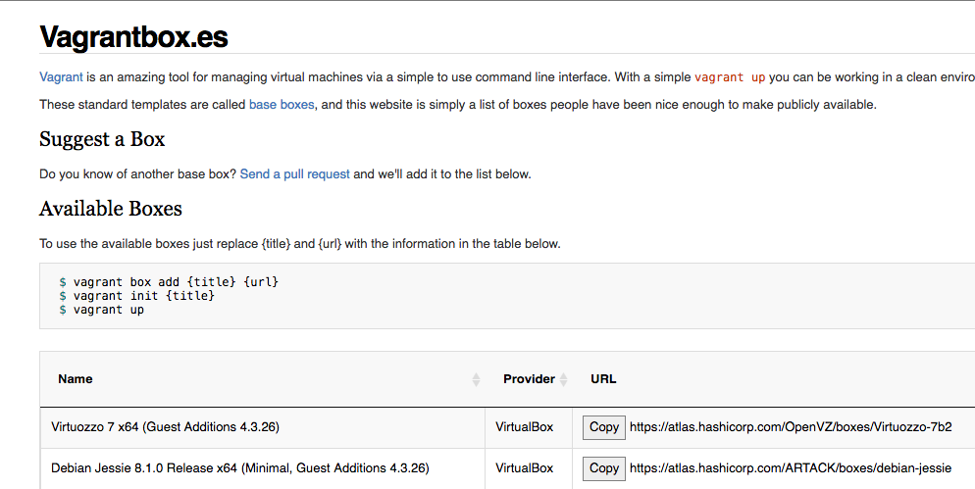The image size is (975, 489).
Task: Click the URL column header
Action: tap(603, 379)
